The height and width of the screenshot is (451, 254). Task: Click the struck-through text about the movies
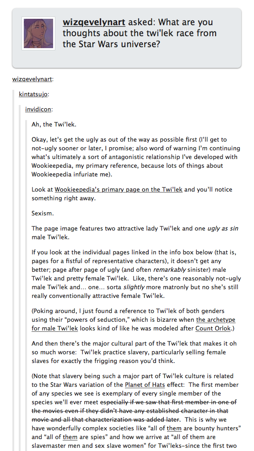(134, 411)
